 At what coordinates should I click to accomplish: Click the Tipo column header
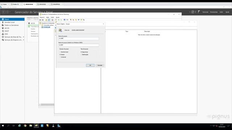point(127,31)
